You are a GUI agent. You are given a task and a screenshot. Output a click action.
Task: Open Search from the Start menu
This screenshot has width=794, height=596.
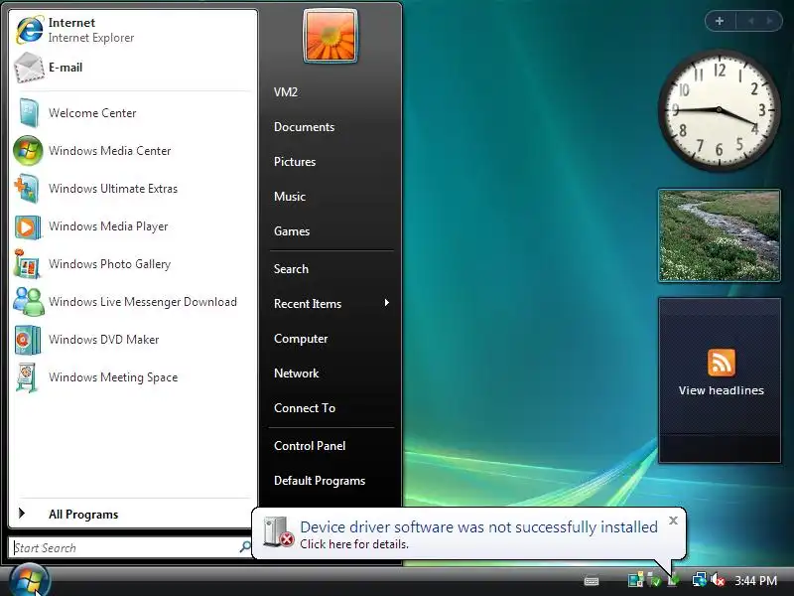tap(291, 268)
